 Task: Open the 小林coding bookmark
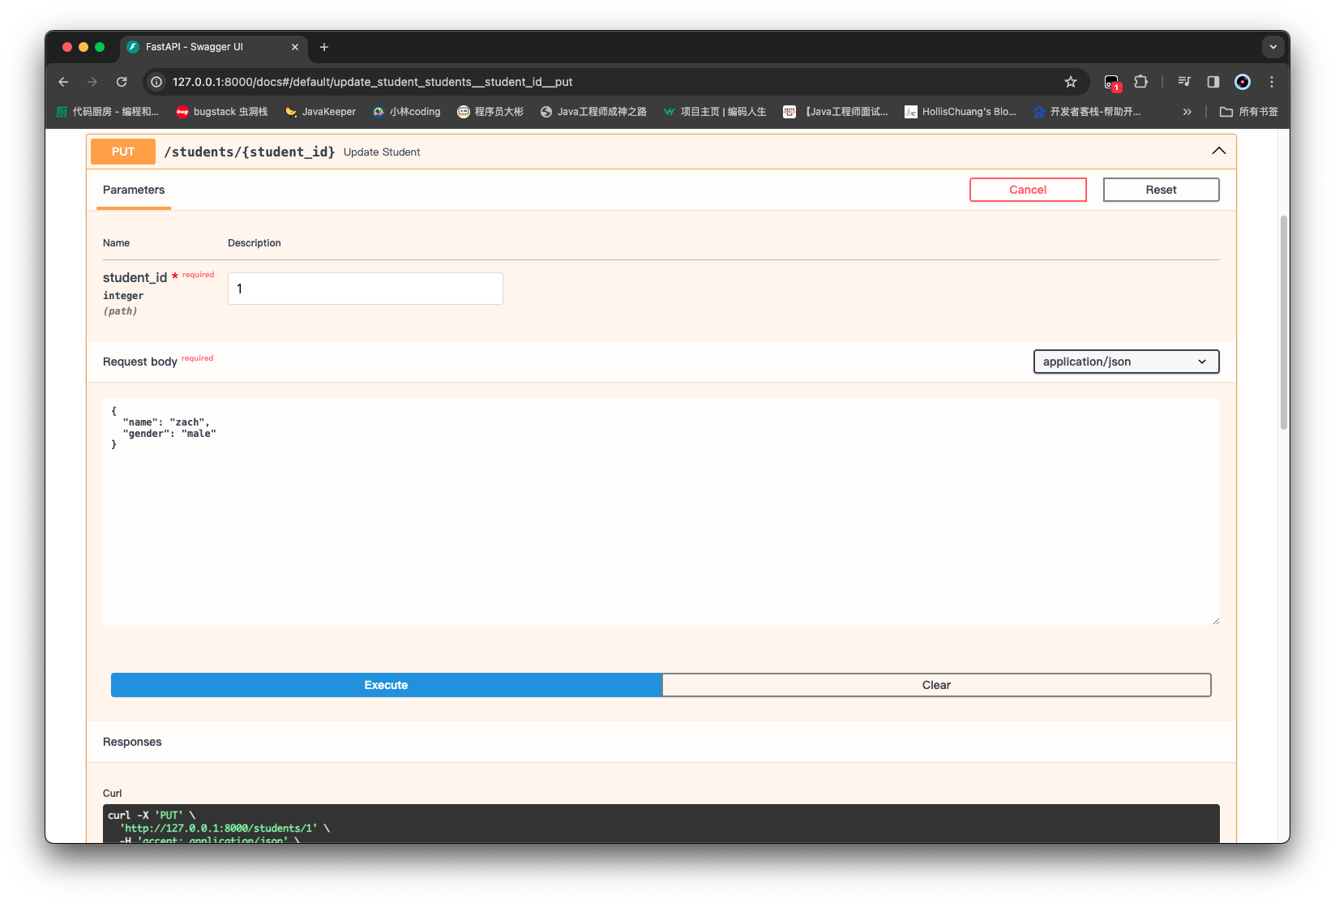[x=407, y=112]
